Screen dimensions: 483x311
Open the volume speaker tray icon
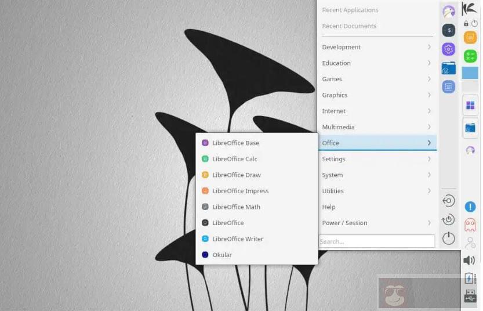(470, 261)
